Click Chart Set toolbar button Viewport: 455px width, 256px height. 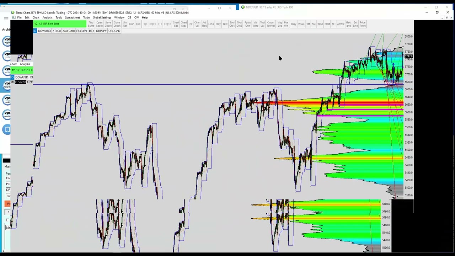[176, 24]
